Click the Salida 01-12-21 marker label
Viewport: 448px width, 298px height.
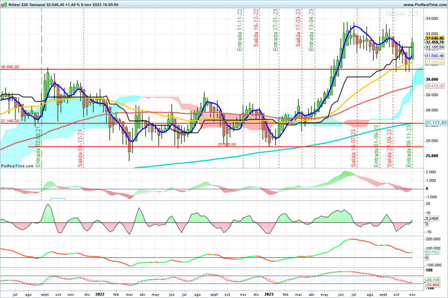coord(80,148)
